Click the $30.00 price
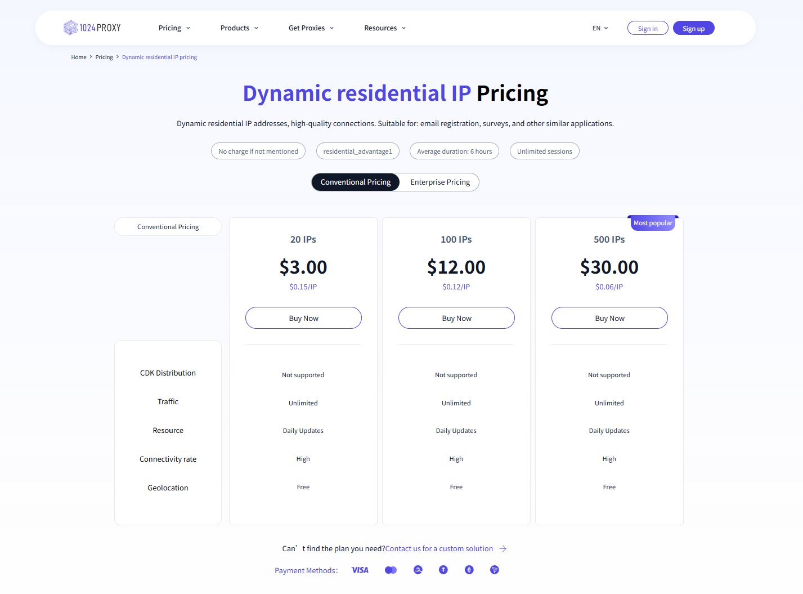This screenshot has width=803, height=594. [609, 267]
